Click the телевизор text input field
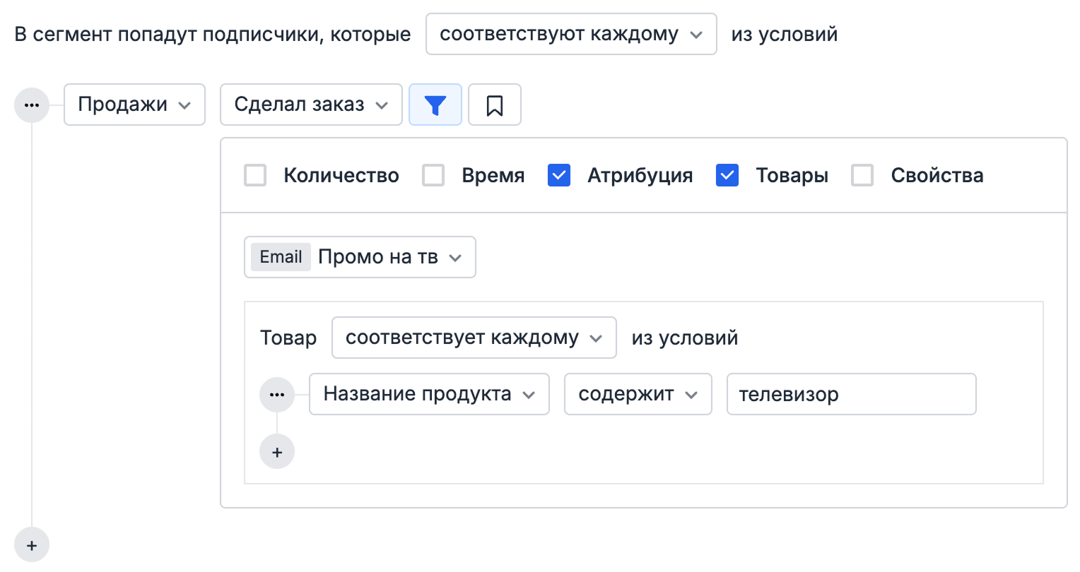 pyautogui.click(x=851, y=394)
